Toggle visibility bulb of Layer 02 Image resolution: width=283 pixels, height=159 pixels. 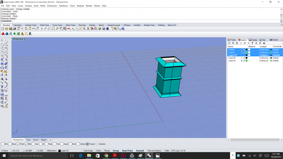click(242, 58)
